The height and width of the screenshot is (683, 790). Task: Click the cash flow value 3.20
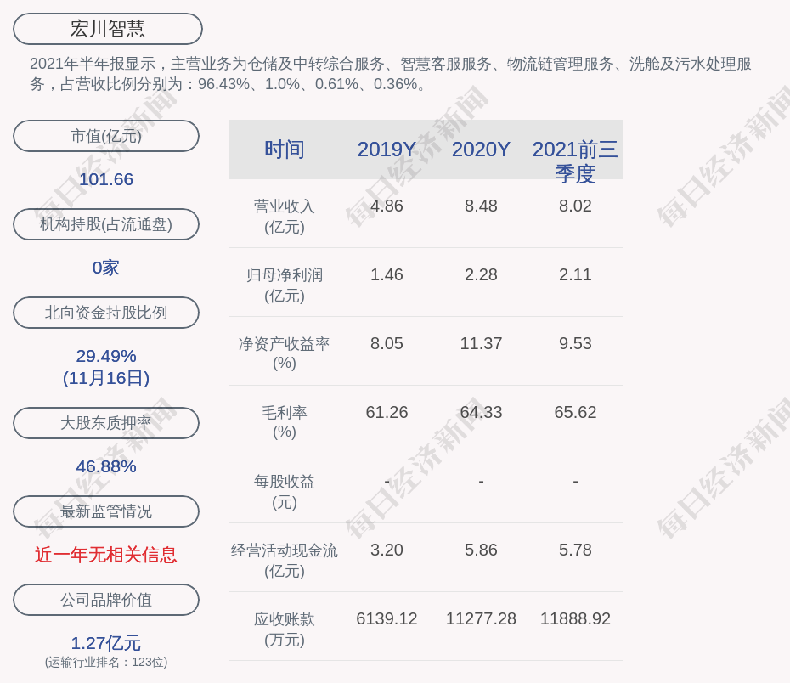(x=387, y=550)
